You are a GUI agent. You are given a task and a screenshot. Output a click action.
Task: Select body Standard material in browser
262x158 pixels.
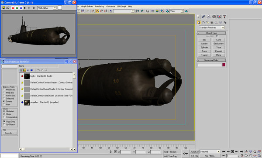coord(41,76)
